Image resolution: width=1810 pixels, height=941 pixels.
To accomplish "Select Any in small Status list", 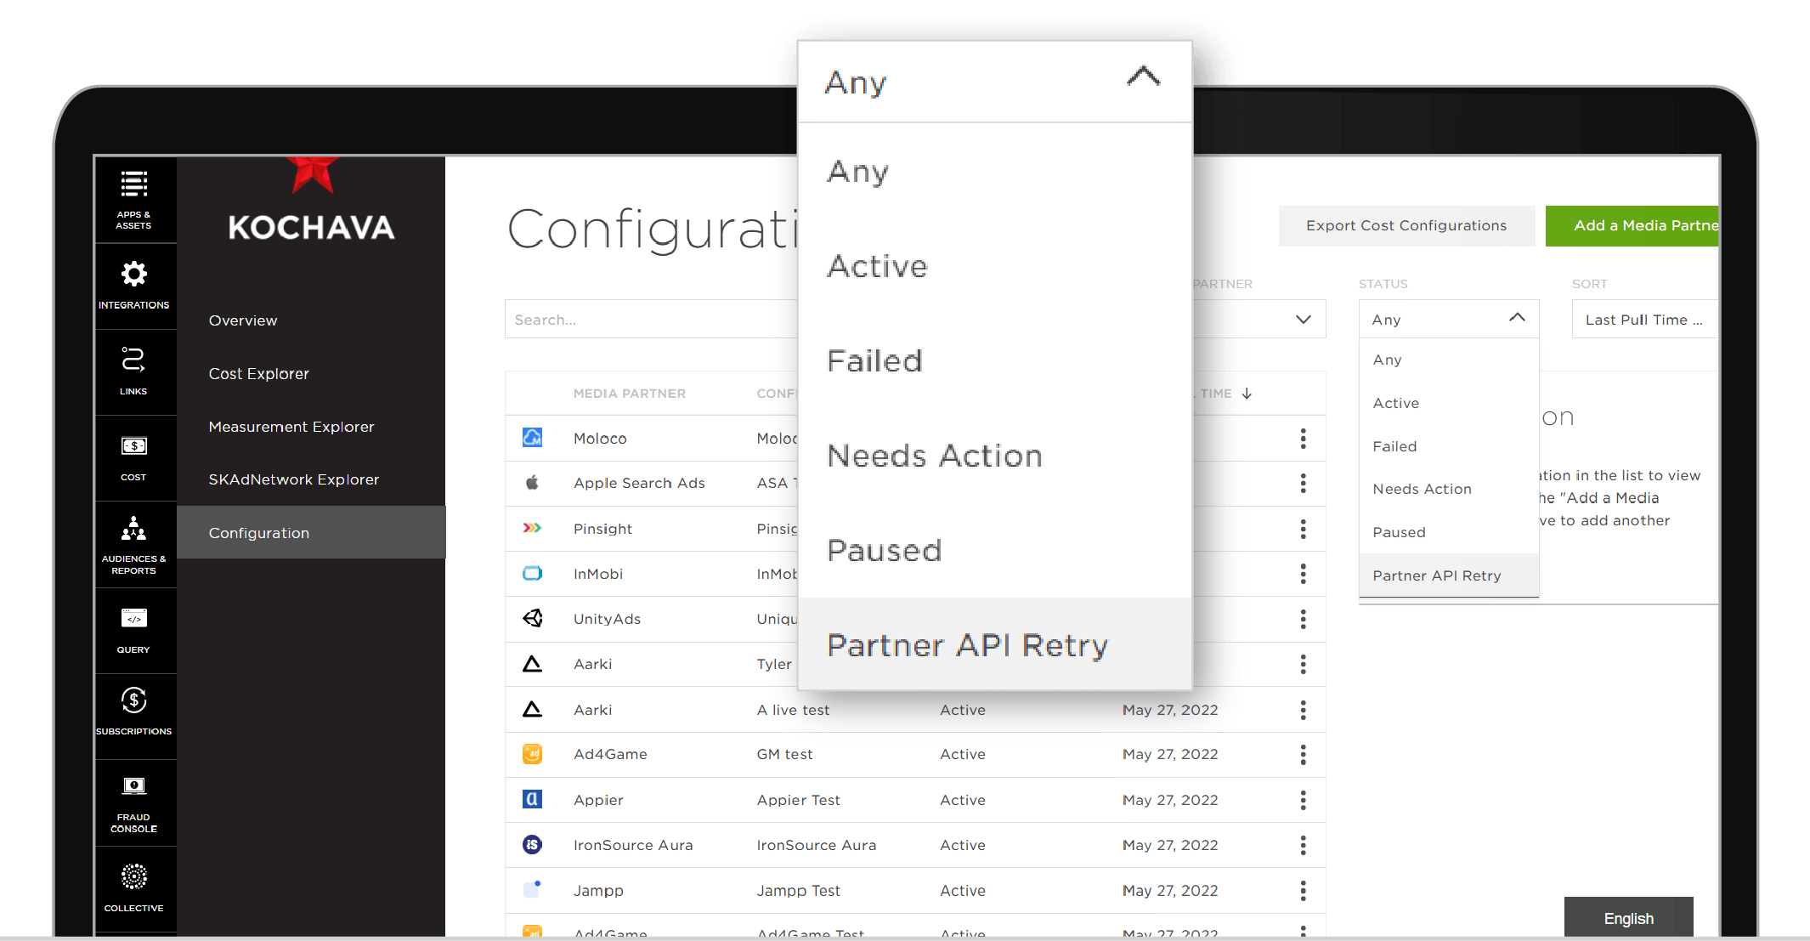I will tap(1449, 360).
